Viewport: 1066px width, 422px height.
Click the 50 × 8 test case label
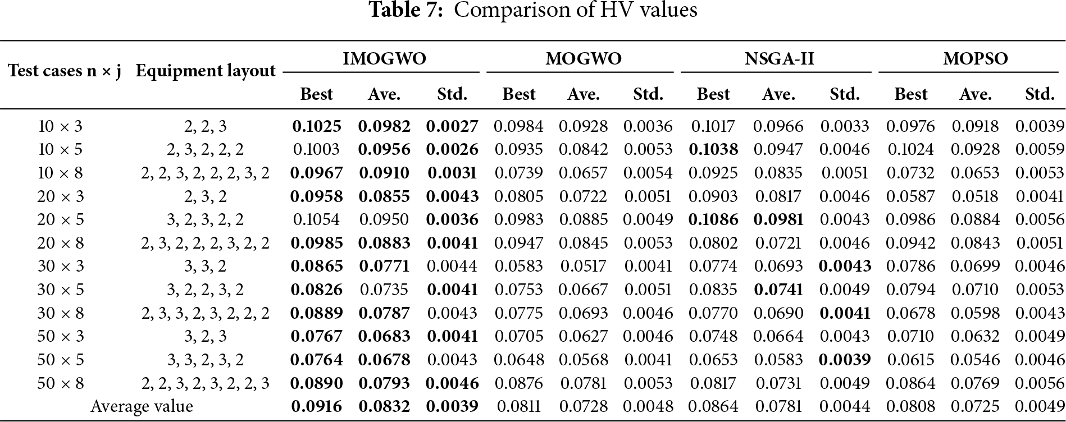[60, 383]
